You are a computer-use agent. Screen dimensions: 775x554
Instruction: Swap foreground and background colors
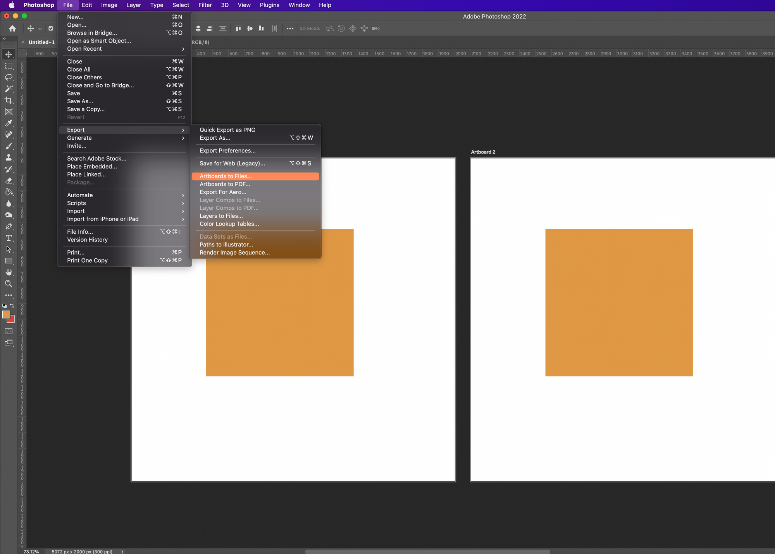[x=12, y=306]
